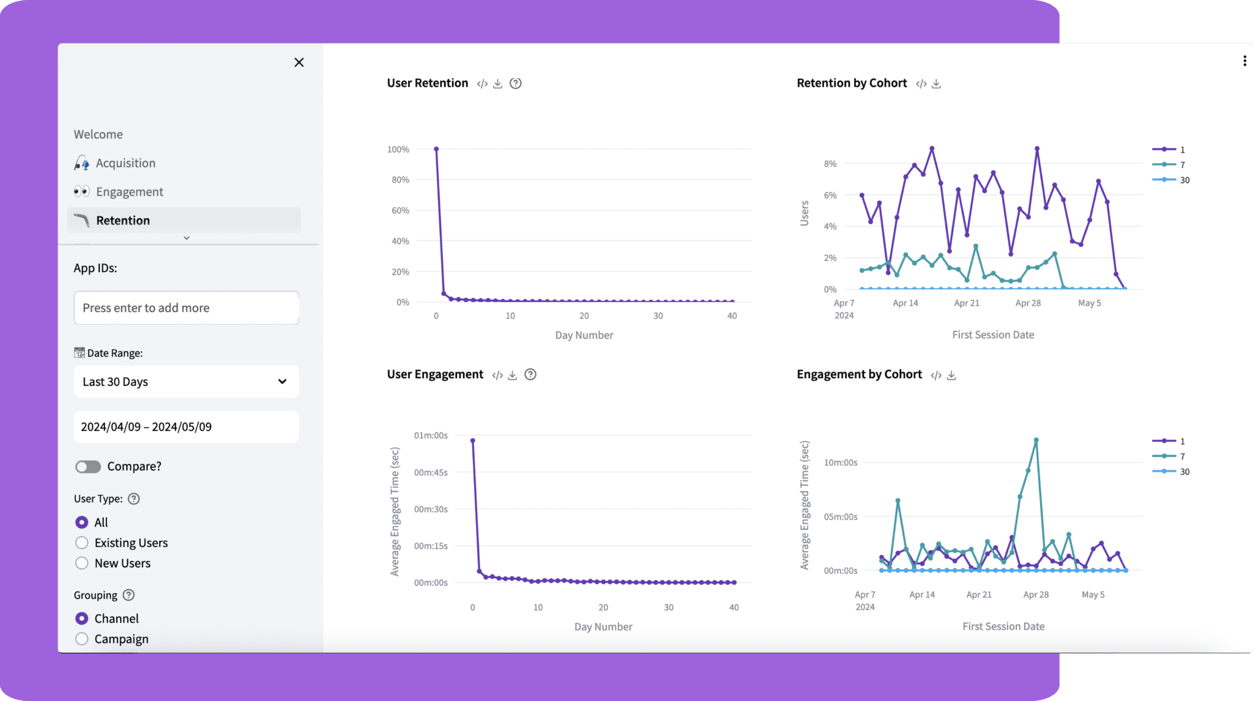
Task: View embed code for User Engagement chart
Action: click(x=497, y=375)
